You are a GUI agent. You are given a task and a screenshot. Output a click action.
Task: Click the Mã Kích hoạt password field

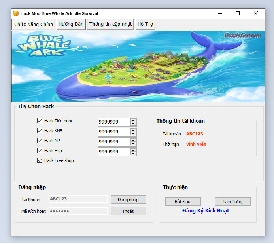click(78, 211)
